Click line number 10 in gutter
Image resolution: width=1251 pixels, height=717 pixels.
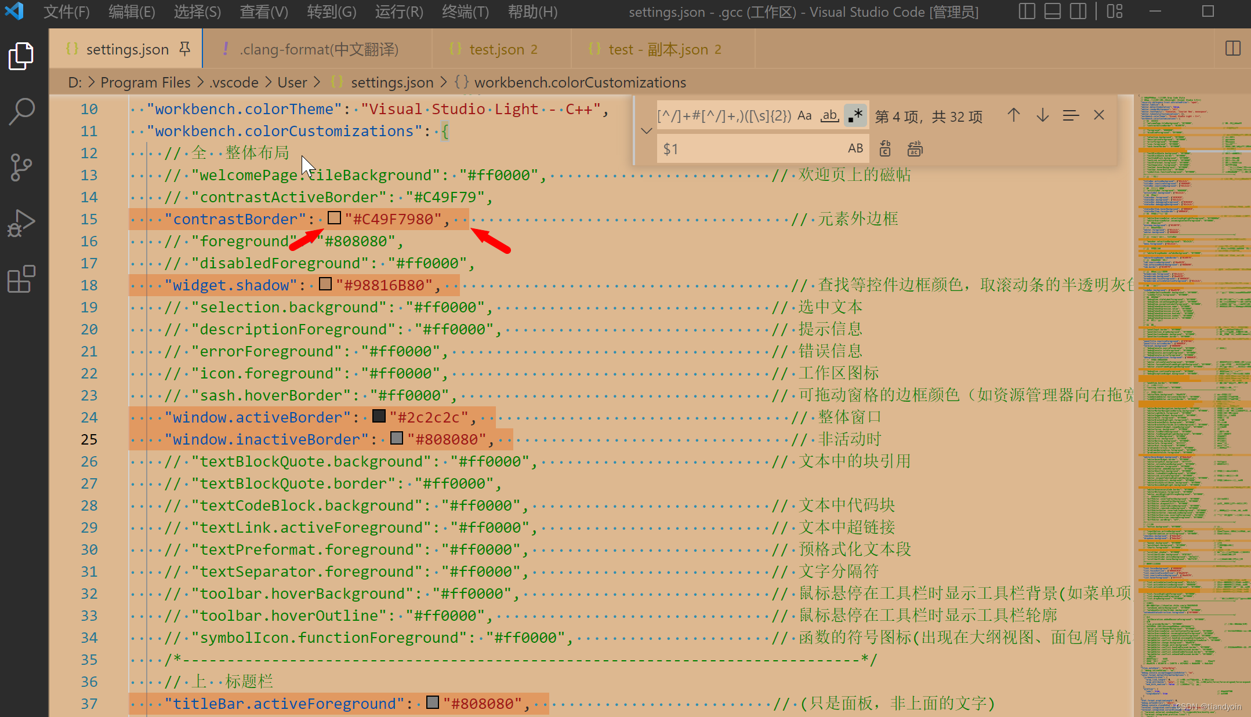click(x=89, y=109)
